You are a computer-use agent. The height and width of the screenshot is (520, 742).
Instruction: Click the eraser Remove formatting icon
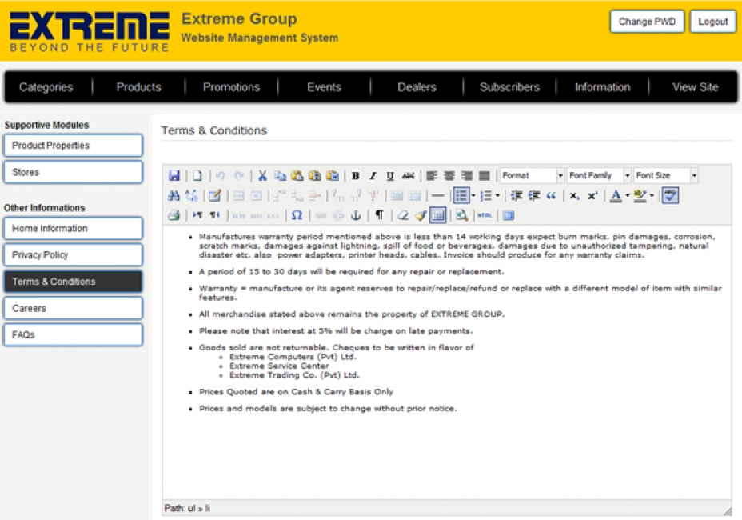(x=403, y=215)
